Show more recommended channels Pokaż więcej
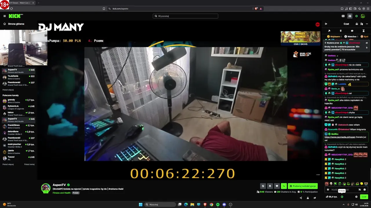 tap(8, 164)
